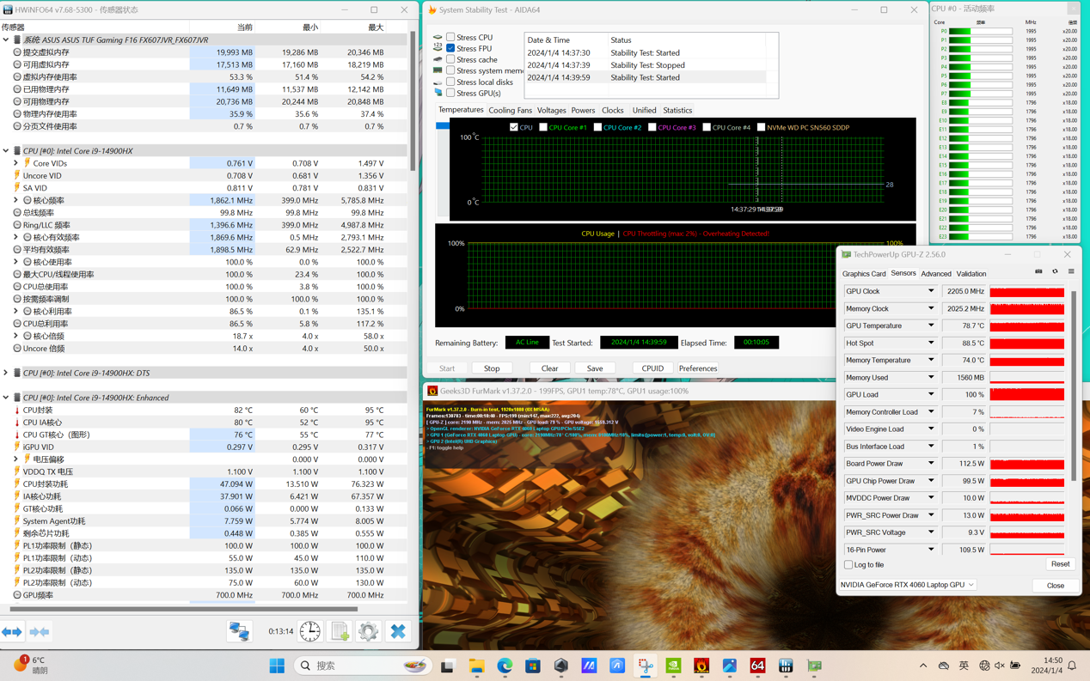1090x681 pixels.
Task: Click HWiNFO log file icon with plus
Action: click(340, 631)
